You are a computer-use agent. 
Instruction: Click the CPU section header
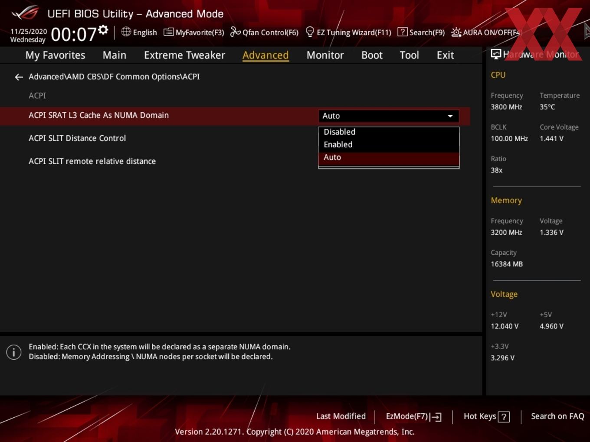[498, 75]
